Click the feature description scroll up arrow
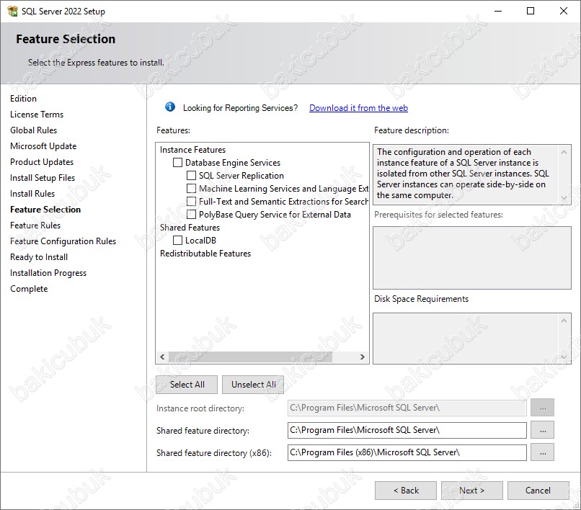The width and height of the screenshot is (581, 510). [x=564, y=152]
